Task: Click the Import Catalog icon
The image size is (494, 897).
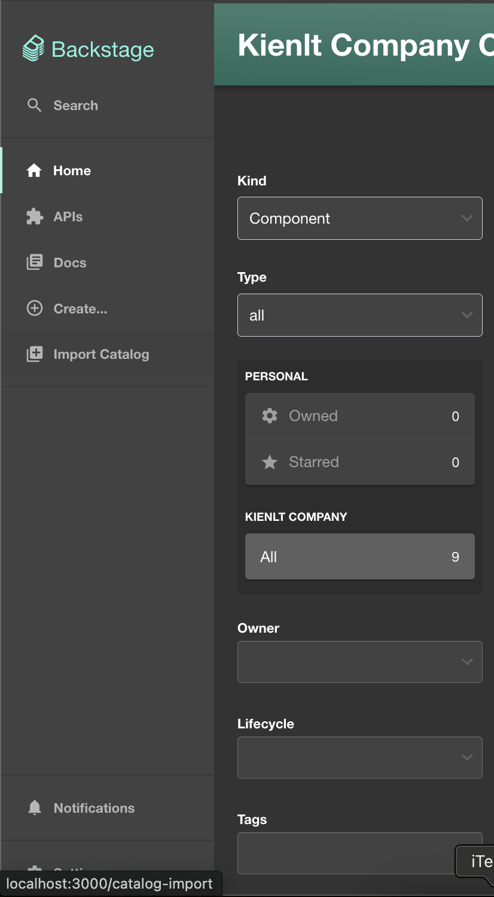Action: (34, 354)
